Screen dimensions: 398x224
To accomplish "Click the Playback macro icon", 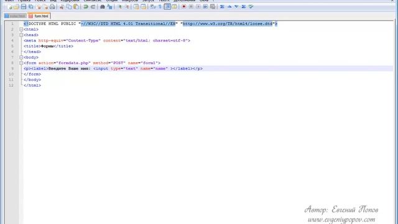I will 198,7.
